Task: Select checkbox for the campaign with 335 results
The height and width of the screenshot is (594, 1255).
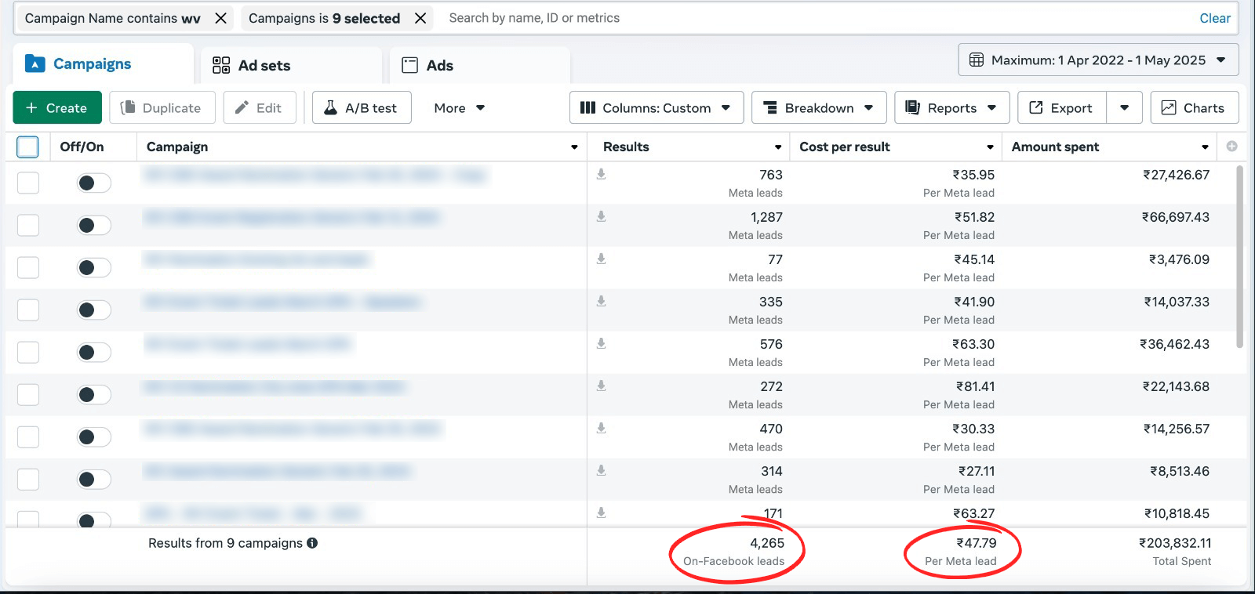Action: (x=28, y=310)
